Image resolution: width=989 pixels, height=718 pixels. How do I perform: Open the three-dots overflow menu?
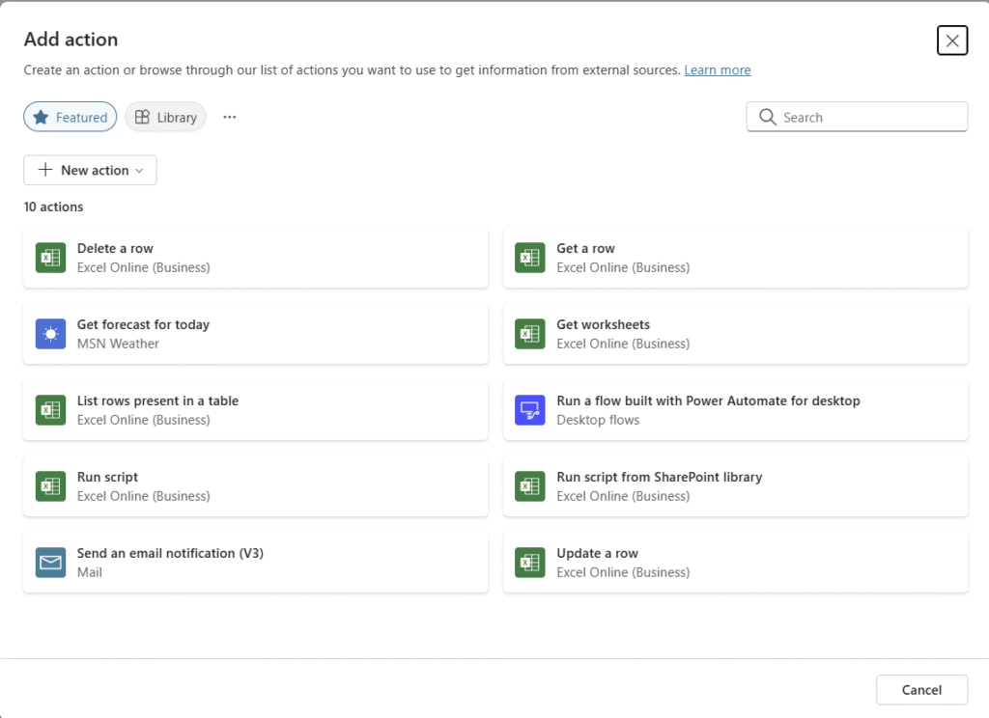coord(230,117)
